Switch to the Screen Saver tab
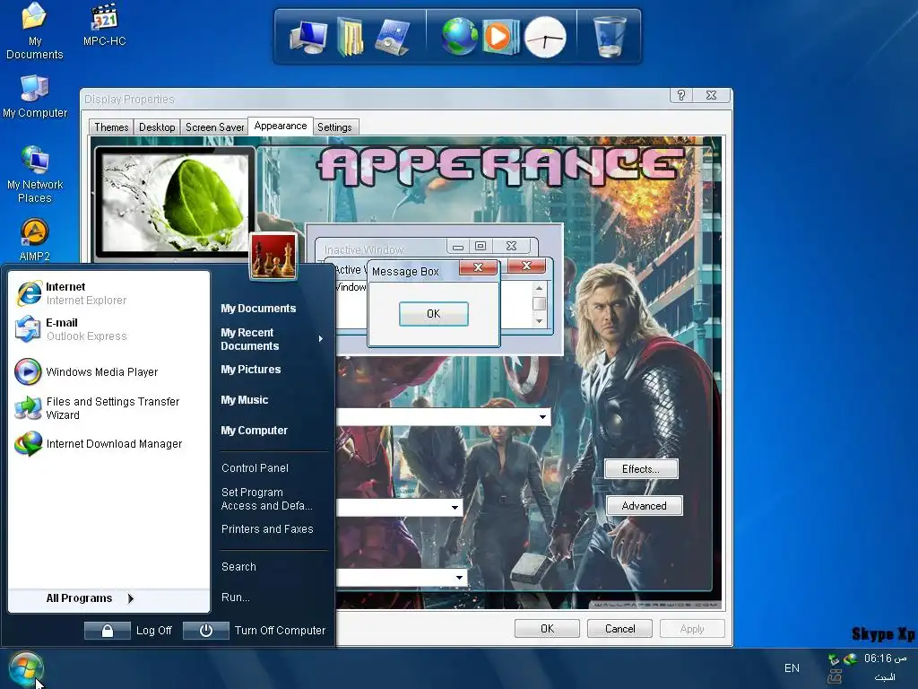 [x=214, y=127]
